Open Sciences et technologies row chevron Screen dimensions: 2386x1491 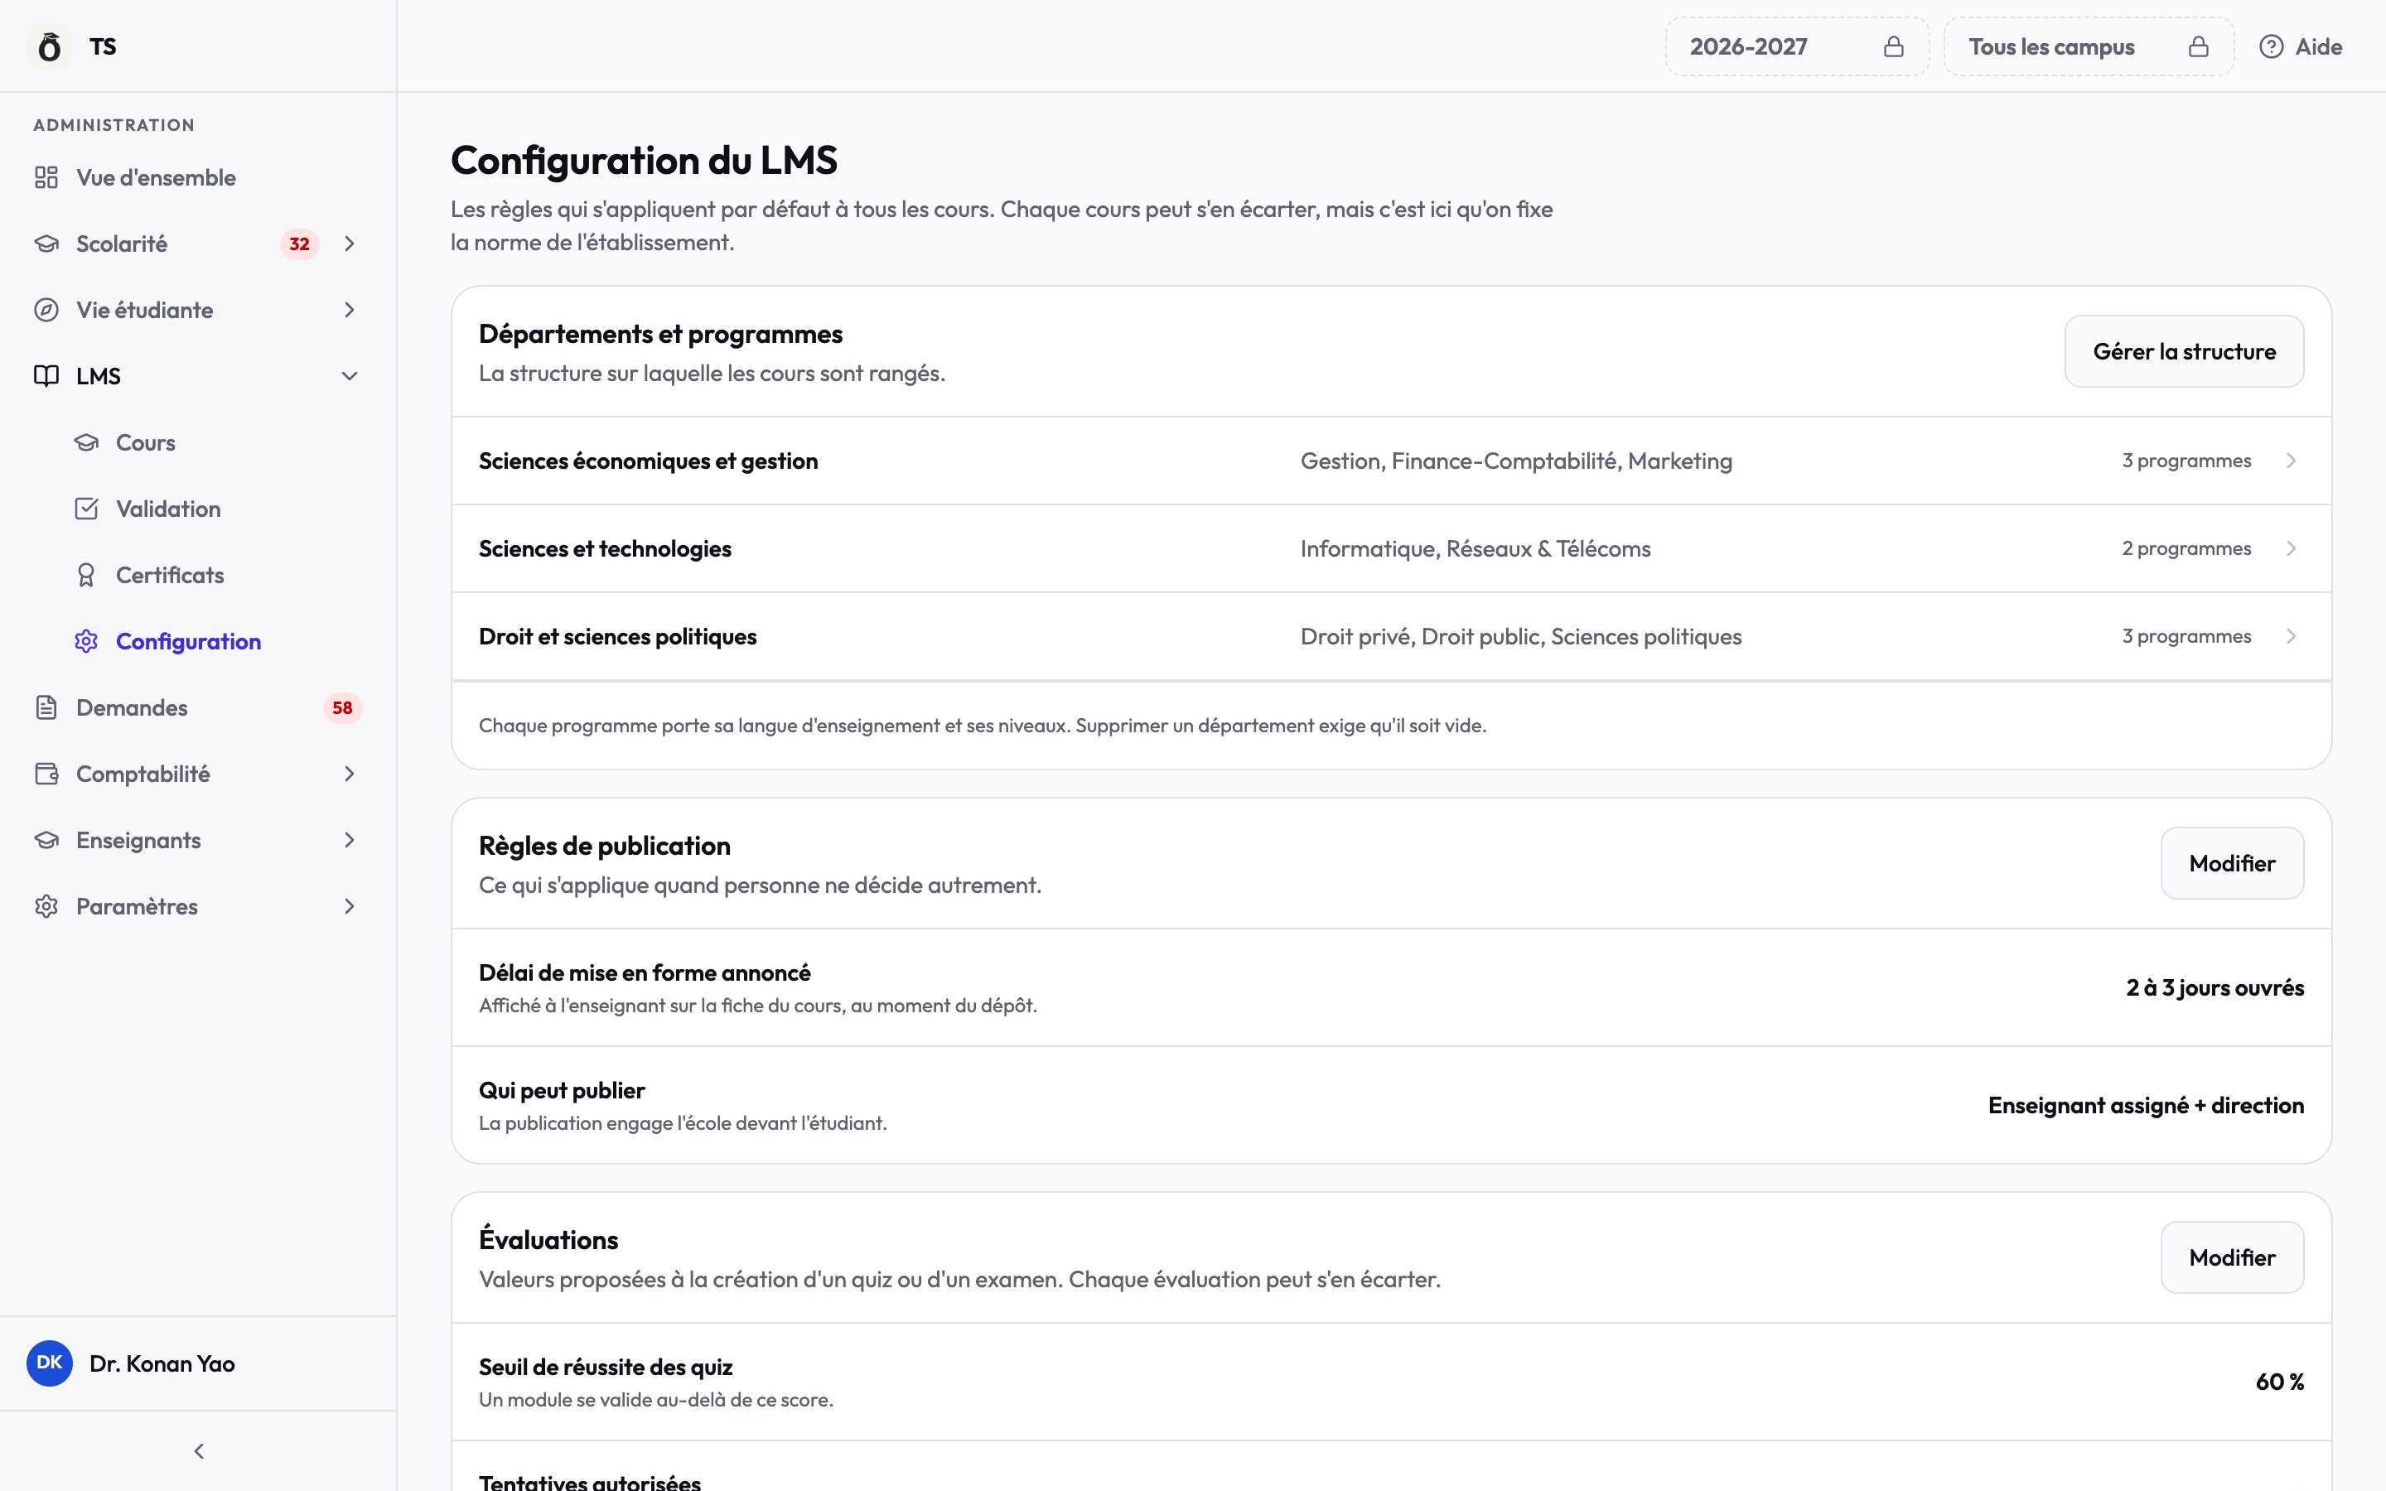coord(2292,548)
